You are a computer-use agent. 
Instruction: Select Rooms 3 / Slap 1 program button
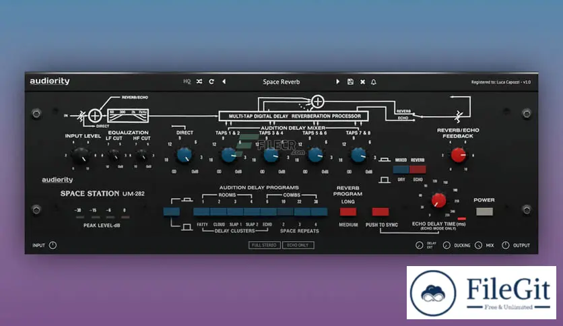tap(236, 211)
